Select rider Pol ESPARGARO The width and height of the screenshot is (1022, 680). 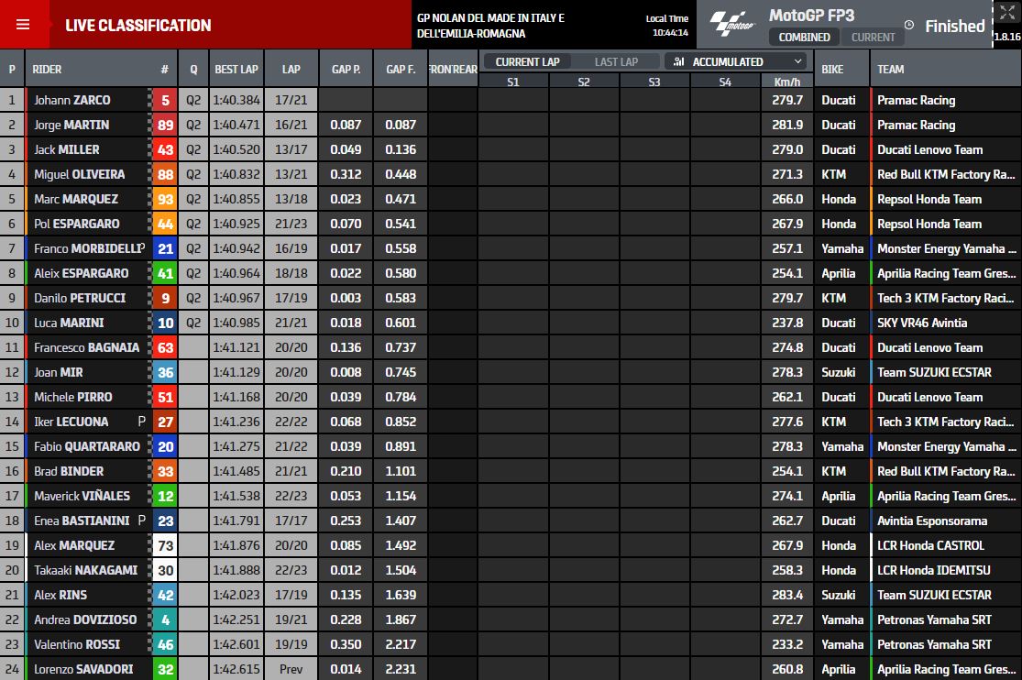click(77, 225)
